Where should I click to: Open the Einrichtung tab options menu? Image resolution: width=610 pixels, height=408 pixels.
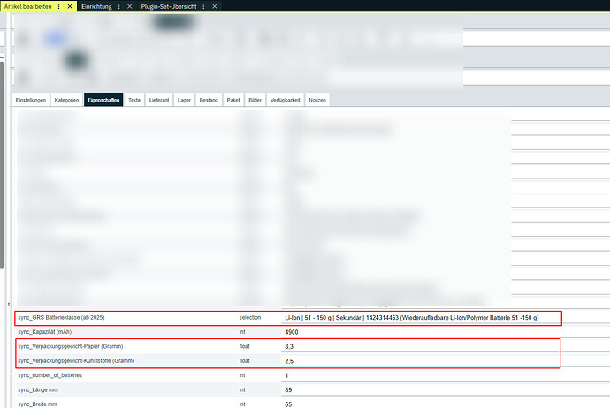117,6
